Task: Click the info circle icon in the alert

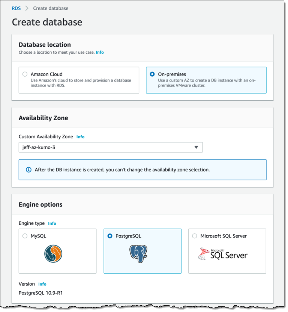Action: (28, 170)
